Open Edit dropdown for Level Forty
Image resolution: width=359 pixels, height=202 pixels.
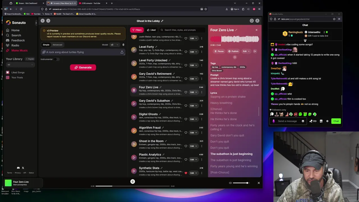(x=193, y=52)
